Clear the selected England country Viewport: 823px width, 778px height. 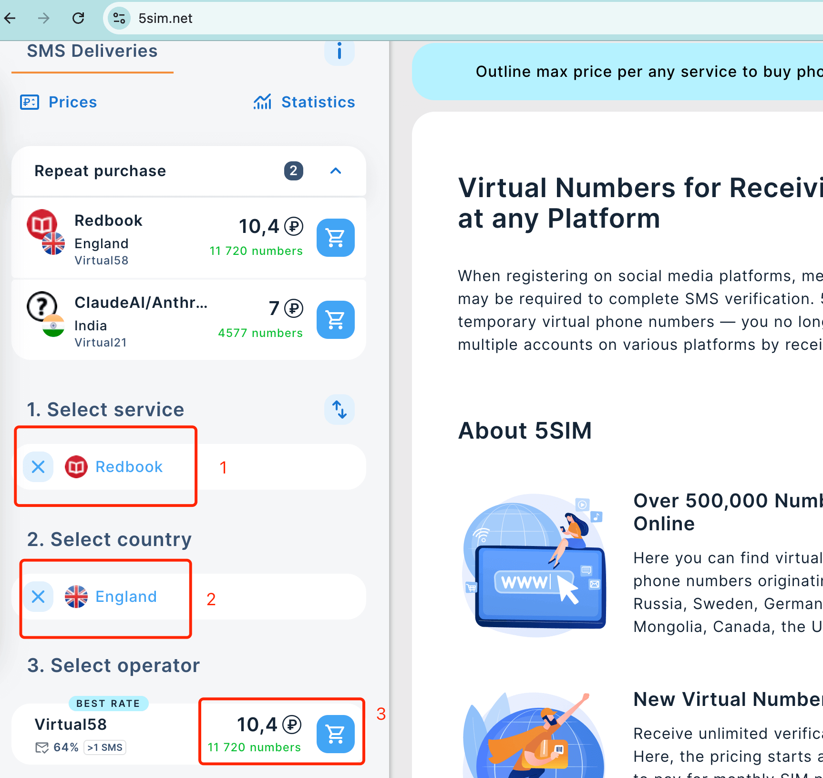click(38, 597)
